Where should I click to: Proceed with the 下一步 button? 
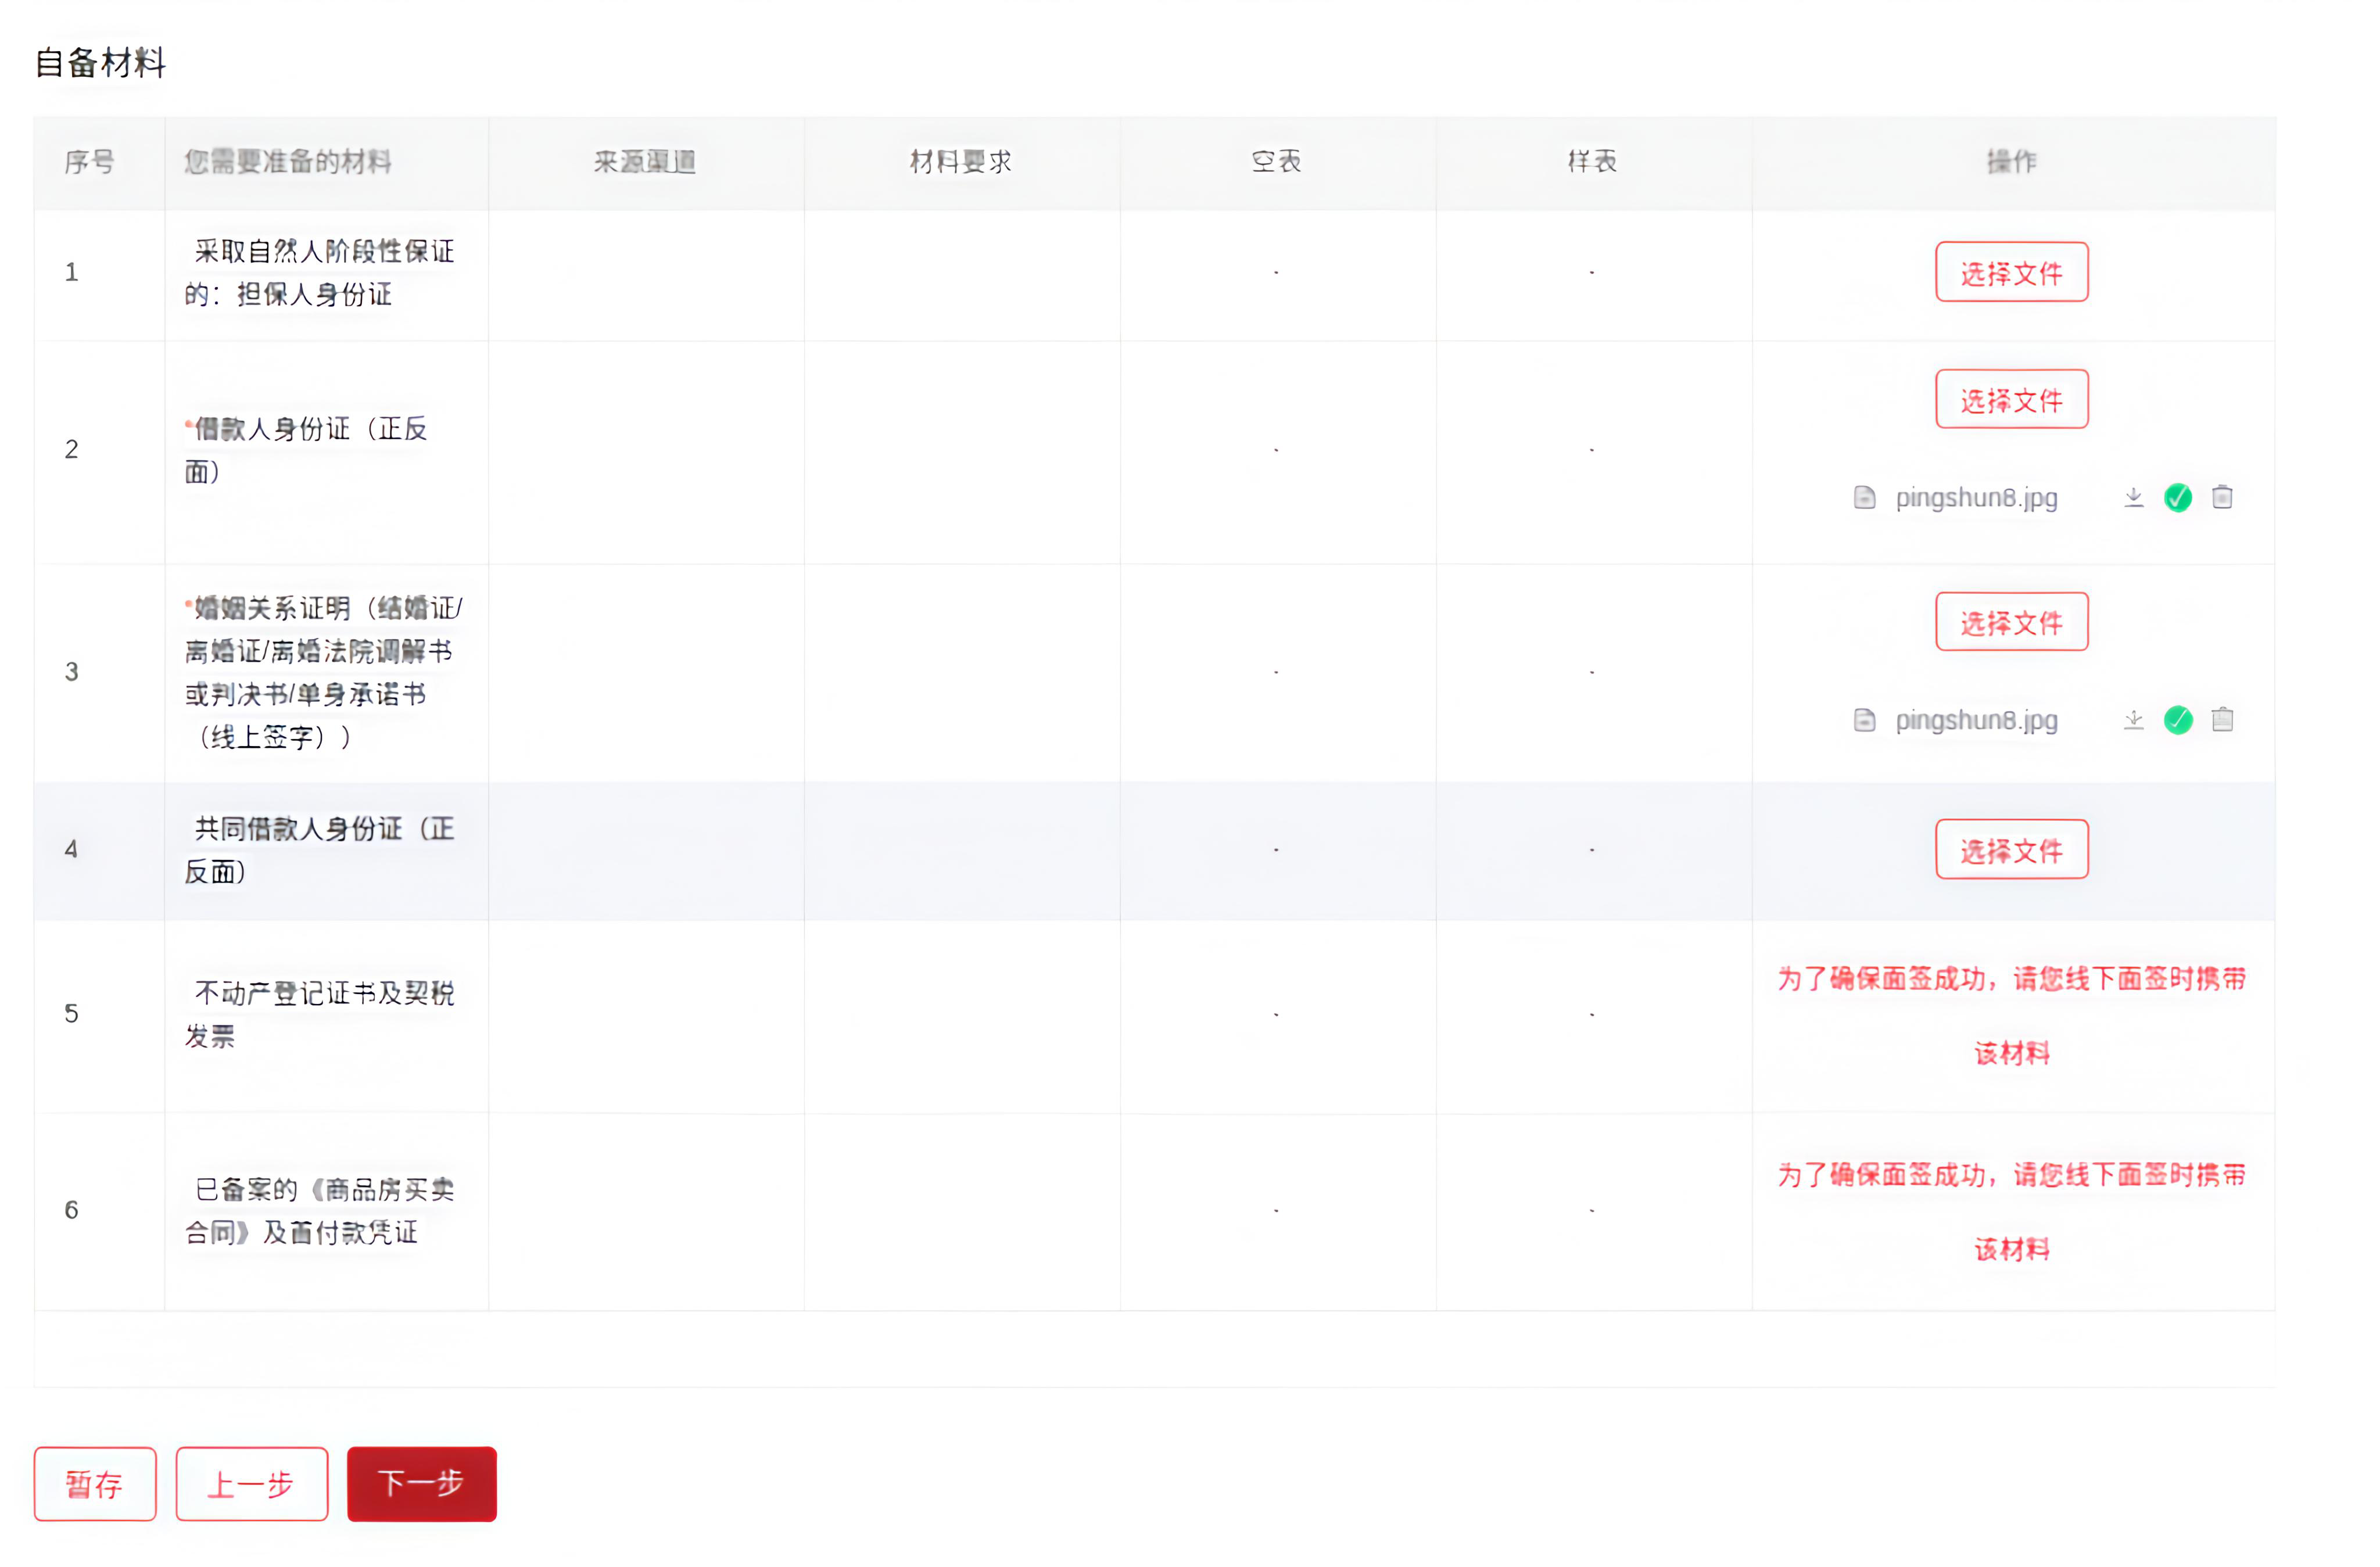421,1483
